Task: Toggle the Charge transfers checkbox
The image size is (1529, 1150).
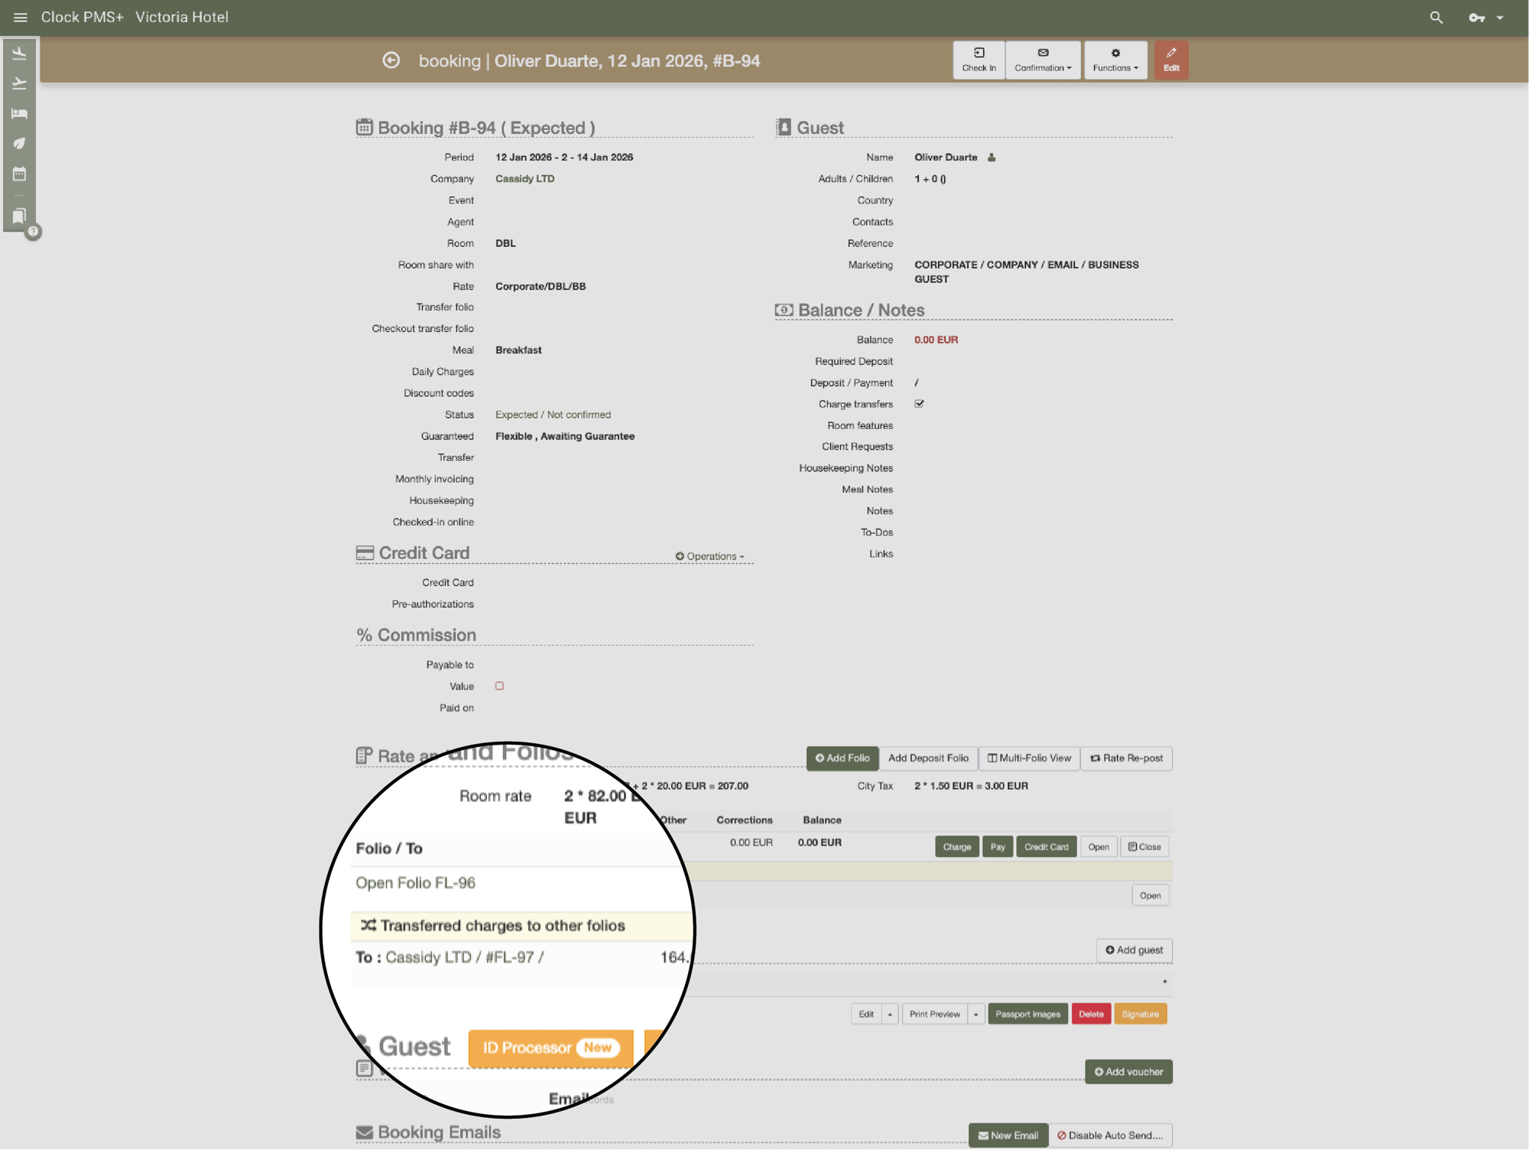Action: (x=919, y=404)
